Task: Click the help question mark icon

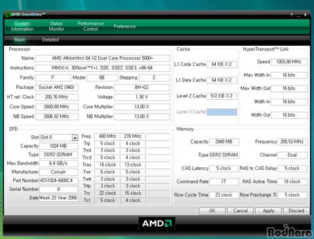Action: tap(292, 15)
